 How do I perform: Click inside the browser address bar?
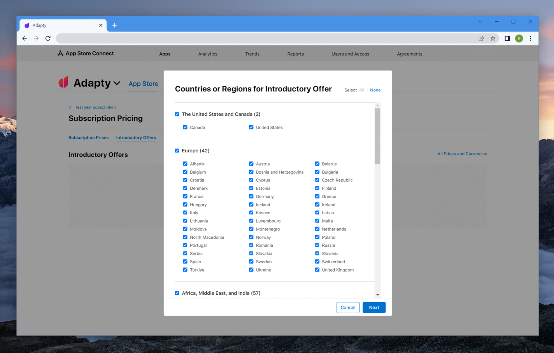point(252,38)
